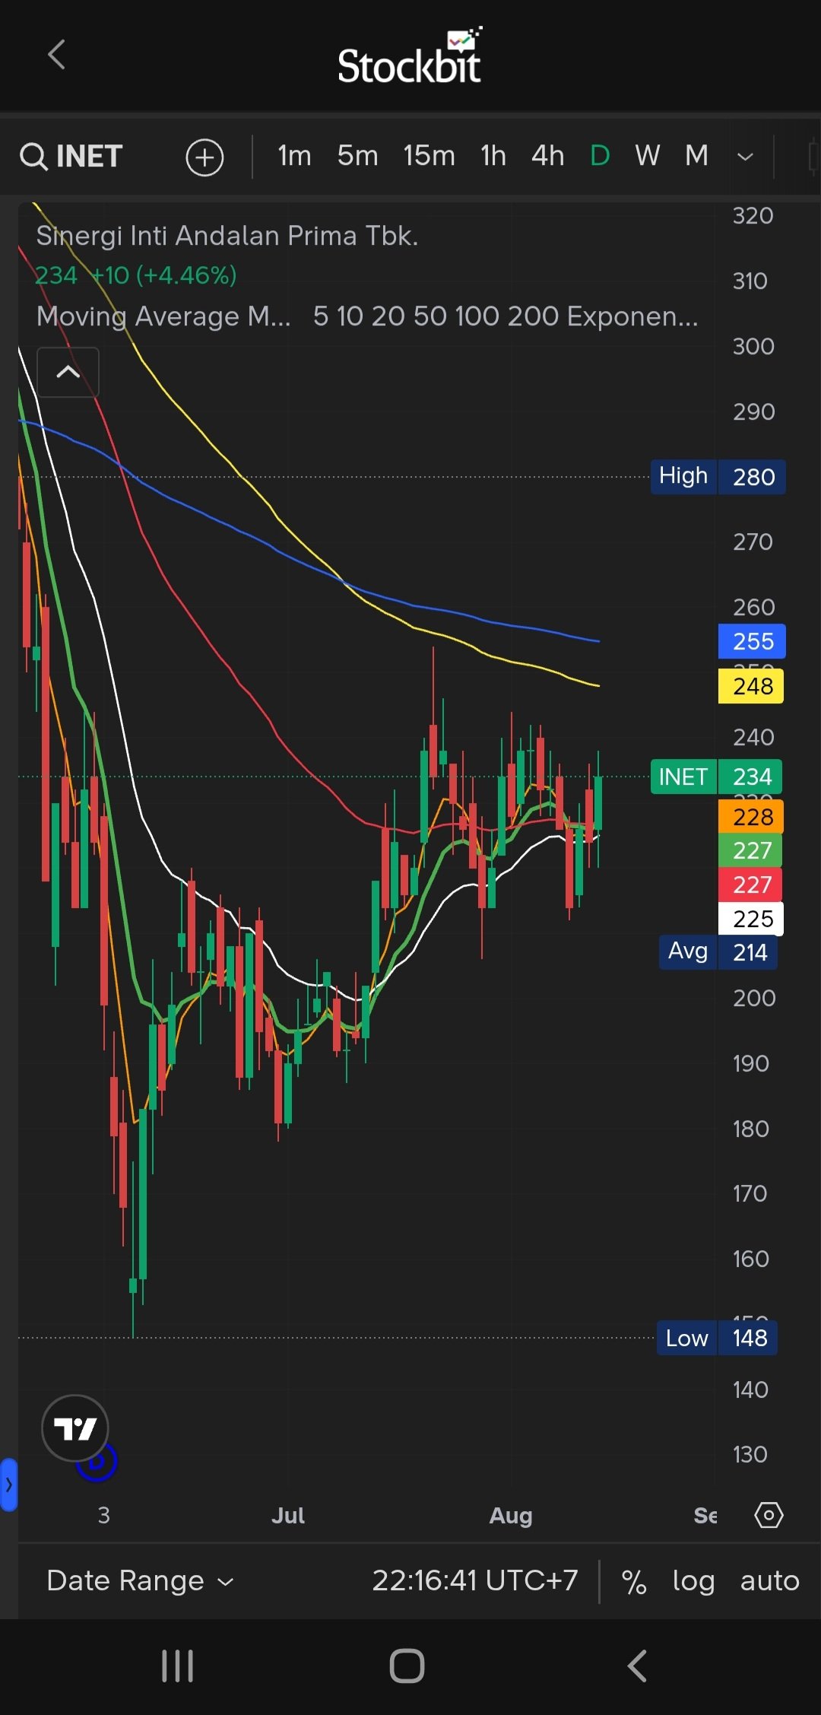Tap the white 225 moving average label
Image resolution: width=821 pixels, height=1715 pixels.
(x=751, y=919)
